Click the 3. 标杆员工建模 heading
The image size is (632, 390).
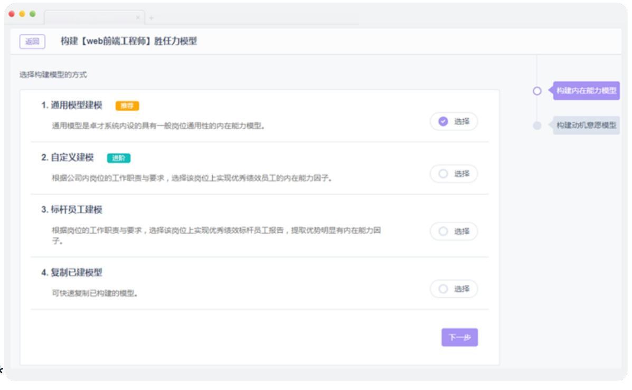tap(72, 210)
